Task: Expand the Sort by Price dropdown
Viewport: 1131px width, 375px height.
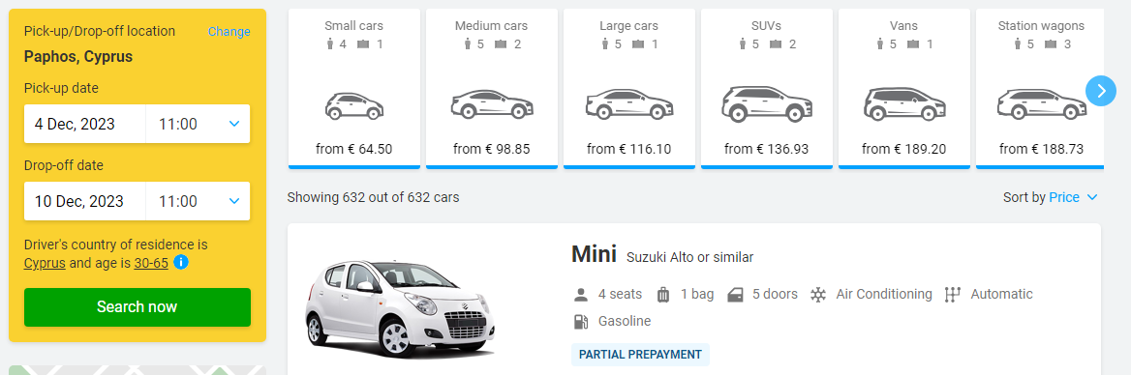Action: [1051, 197]
